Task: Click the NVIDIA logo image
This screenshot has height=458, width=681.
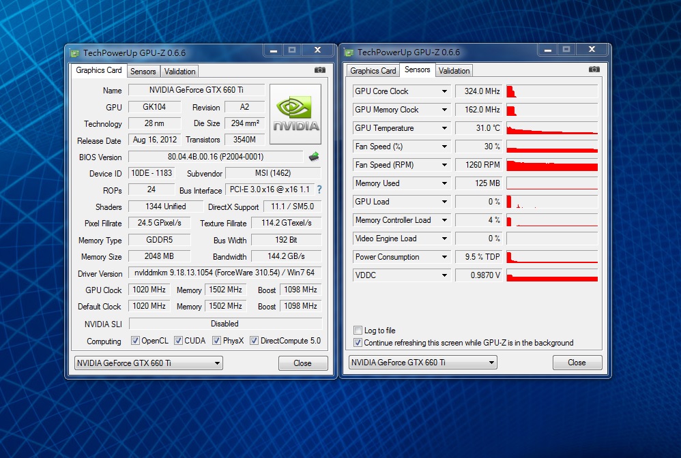Action: [x=295, y=114]
